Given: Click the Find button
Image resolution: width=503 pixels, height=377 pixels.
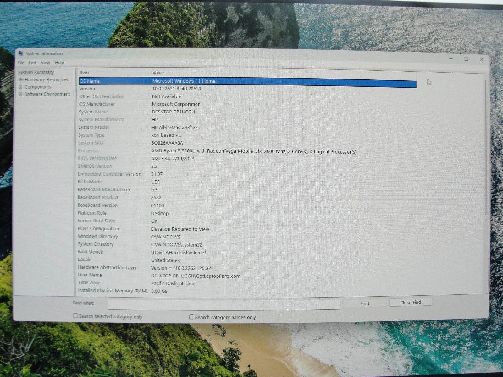Looking at the screenshot, I should click(364, 303).
